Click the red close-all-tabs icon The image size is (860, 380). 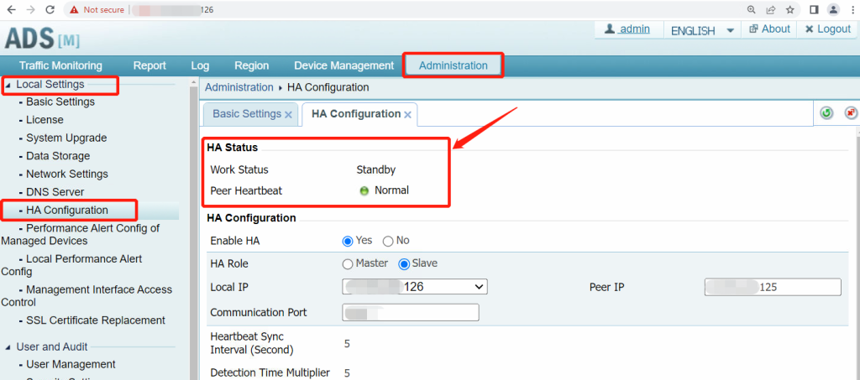tap(851, 112)
